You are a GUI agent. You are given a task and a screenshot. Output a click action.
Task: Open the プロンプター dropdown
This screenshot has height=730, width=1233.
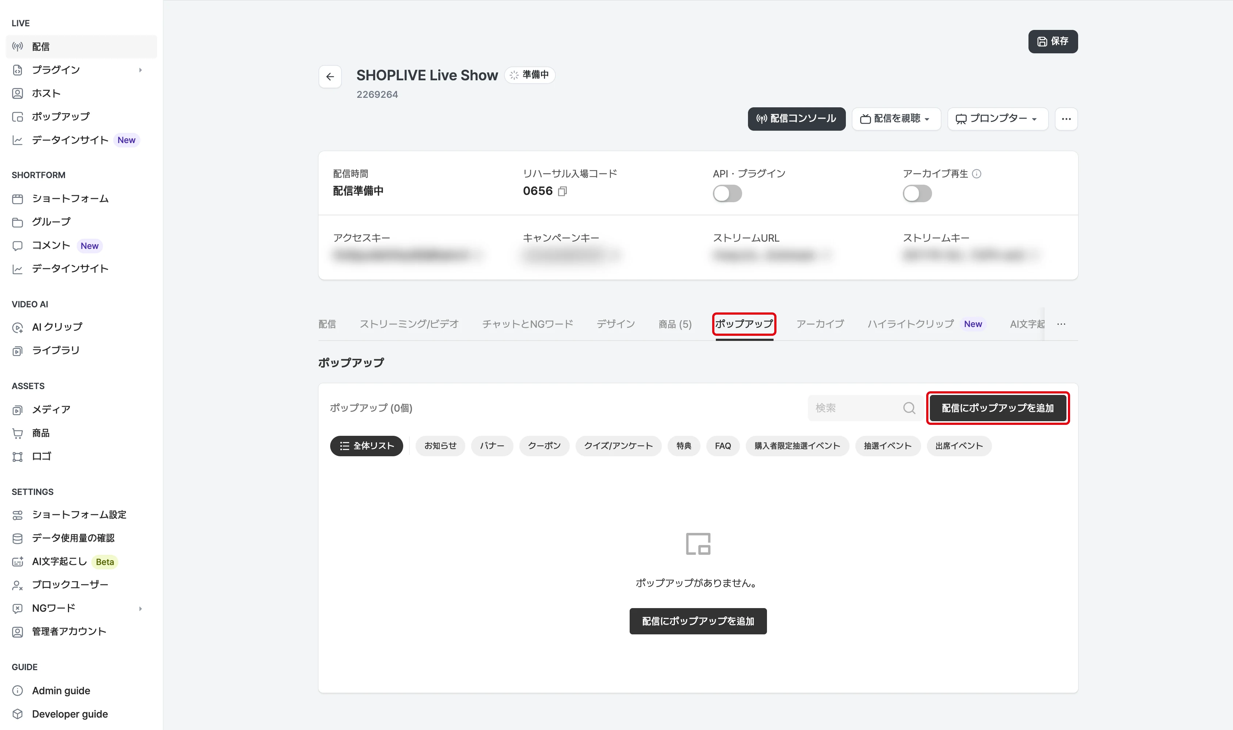coord(997,119)
